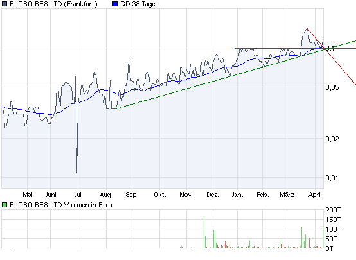Viewport: 356px width, 260px height.
Task: Click the price spike low in early July
Action: click(x=76, y=171)
